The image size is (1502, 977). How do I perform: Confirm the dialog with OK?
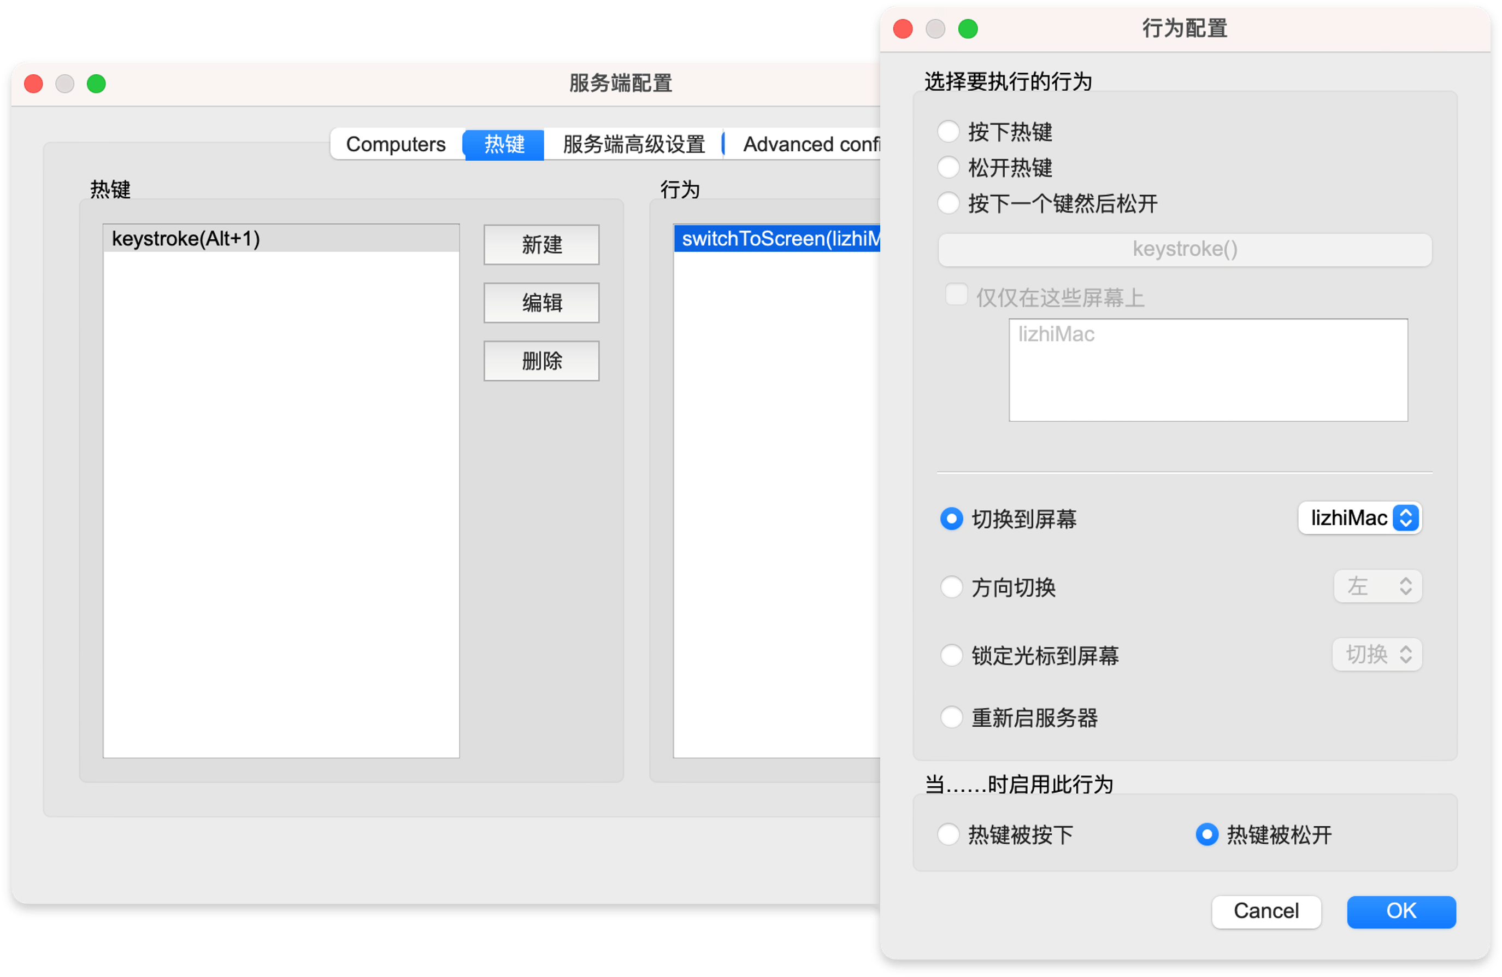click(x=1401, y=911)
